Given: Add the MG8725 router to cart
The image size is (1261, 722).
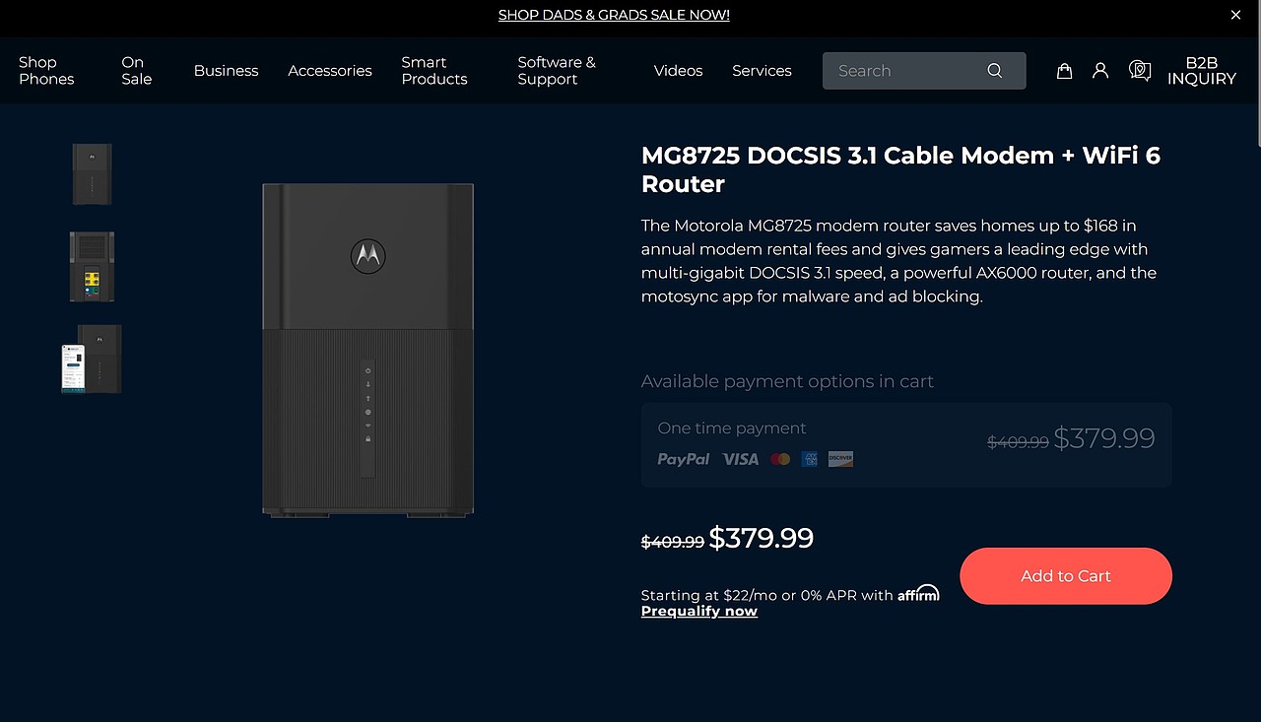Looking at the screenshot, I should tap(1065, 576).
